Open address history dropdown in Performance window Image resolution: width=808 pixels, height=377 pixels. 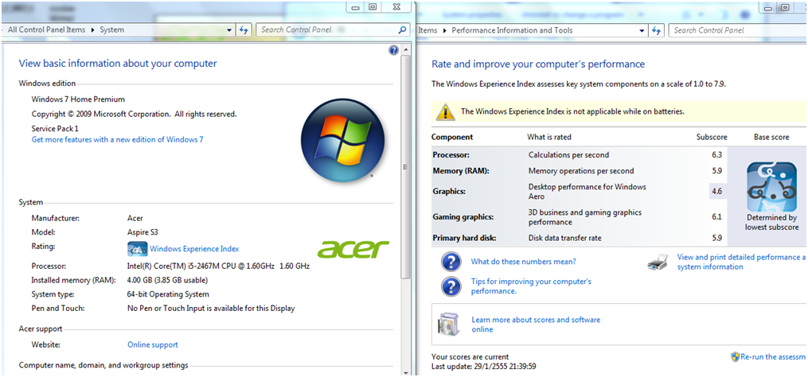(642, 31)
